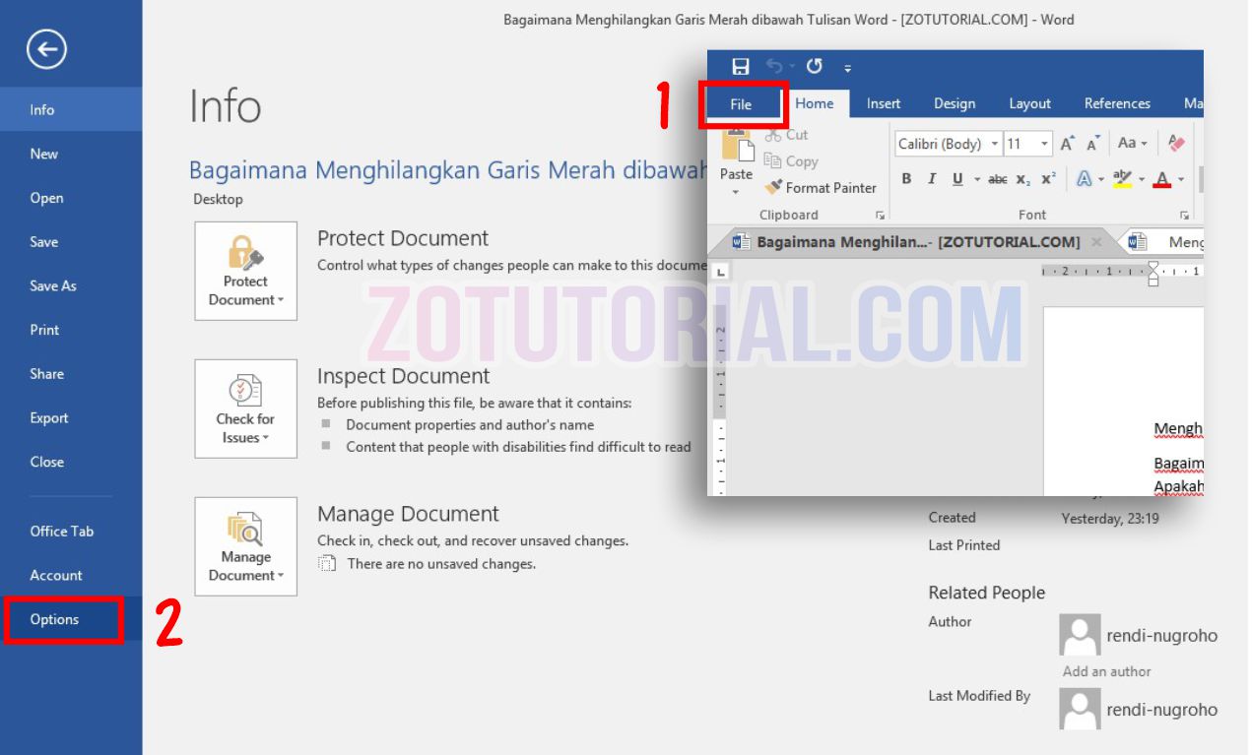Screen dimensions: 1252x755
Task: Select Save in backstage menu
Action: (71, 241)
